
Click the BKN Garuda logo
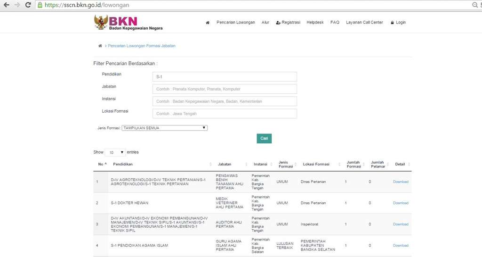coord(101,22)
